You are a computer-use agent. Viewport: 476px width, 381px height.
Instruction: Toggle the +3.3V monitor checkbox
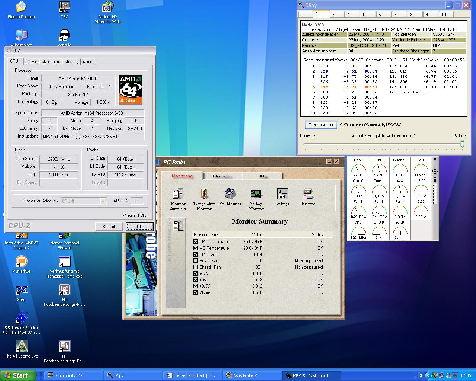(x=196, y=286)
